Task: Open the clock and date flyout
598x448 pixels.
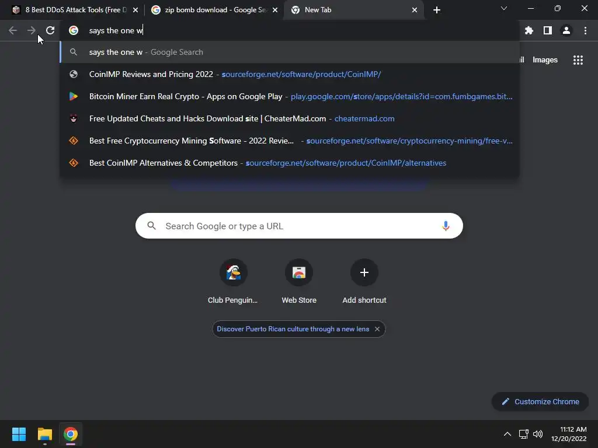Action: [569, 434]
